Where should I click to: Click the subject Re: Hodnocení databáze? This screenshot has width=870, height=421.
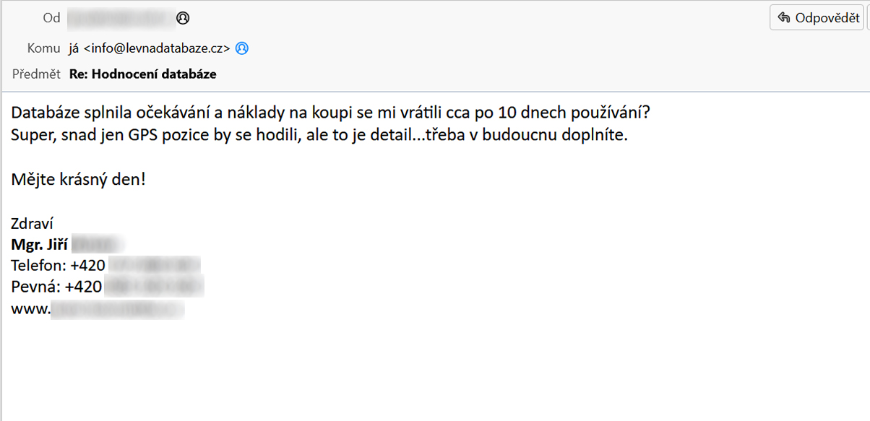[142, 74]
